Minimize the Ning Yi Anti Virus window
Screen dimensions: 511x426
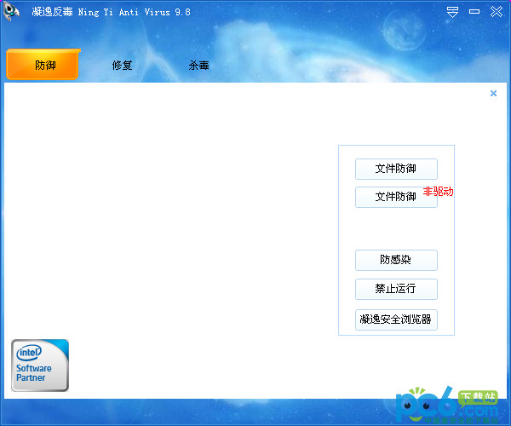click(x=474, y=12)
